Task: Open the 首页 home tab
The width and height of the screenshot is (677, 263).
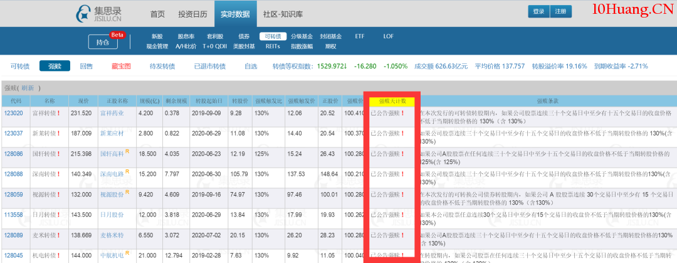Action: click(x=157, y=14)
